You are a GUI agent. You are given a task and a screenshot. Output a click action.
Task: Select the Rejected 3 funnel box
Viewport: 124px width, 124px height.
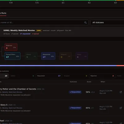click(x=11, y=47)
